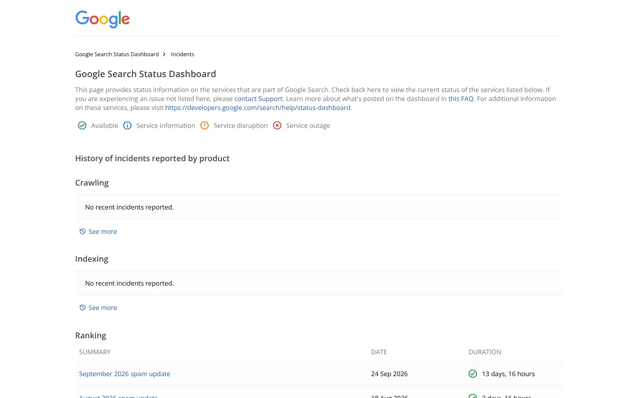The width and height of the screenshot is (637, 398).
Task: Open Google Search Status Dashboard breadcrumb
Action: [x=117, y=54]
